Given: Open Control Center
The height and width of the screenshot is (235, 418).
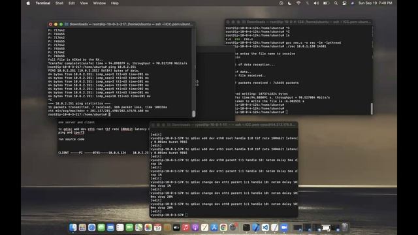Looking at the screenshot, I should (344, 3).
